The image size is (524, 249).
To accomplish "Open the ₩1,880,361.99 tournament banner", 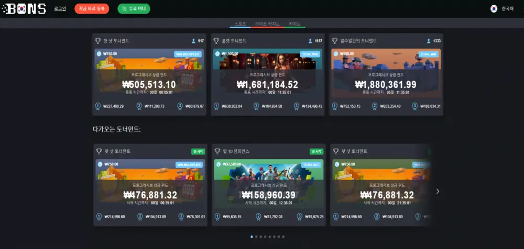I will click(386, 73).
